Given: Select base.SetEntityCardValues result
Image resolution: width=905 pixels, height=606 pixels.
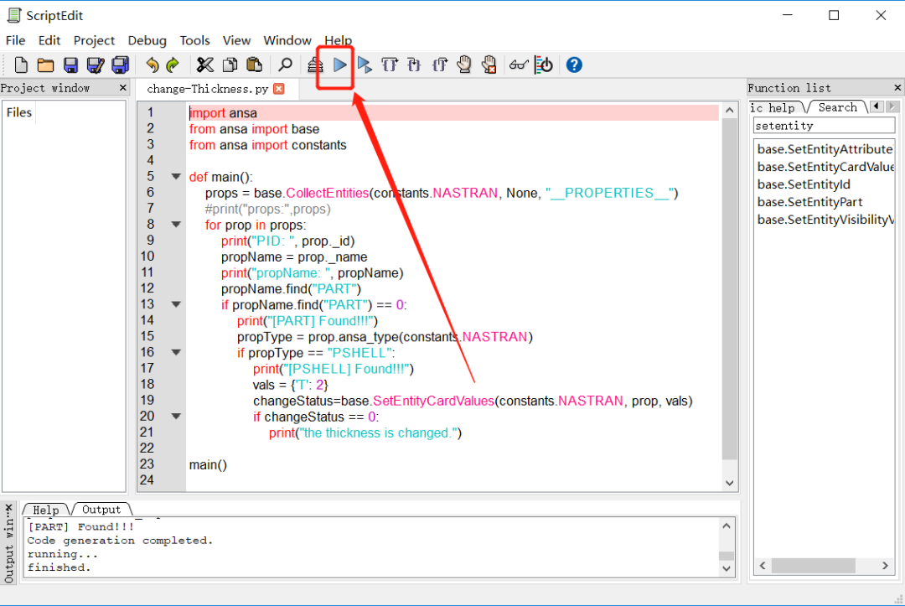Looking at the screenshot, I should [x=825, y=167].
